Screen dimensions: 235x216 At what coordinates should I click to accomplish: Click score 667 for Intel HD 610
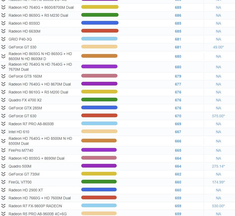[x=178, y=132]
